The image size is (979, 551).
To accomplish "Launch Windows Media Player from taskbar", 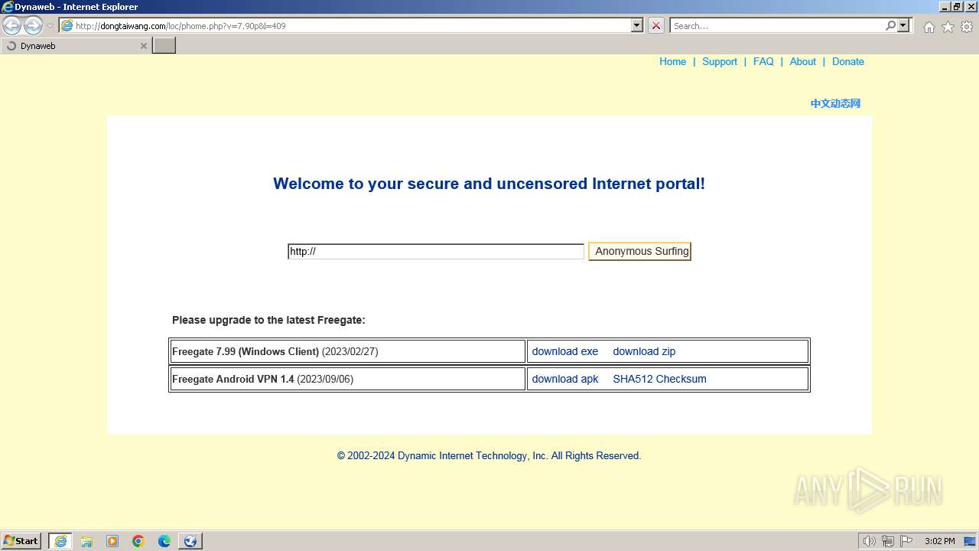I will click(112, 541).
